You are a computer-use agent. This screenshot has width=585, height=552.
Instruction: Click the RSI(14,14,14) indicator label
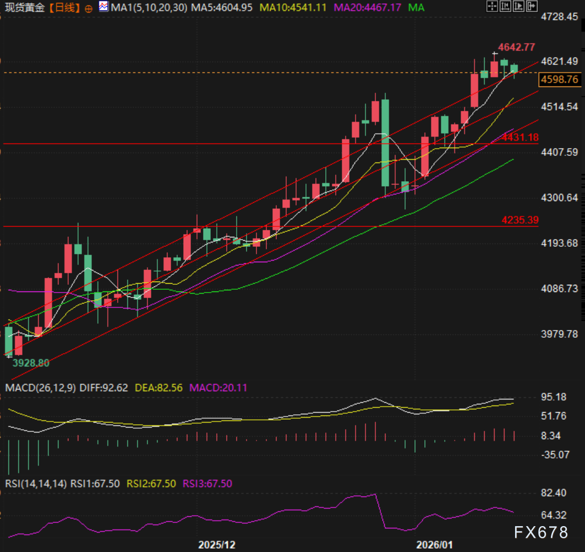[x=36, y=484]
